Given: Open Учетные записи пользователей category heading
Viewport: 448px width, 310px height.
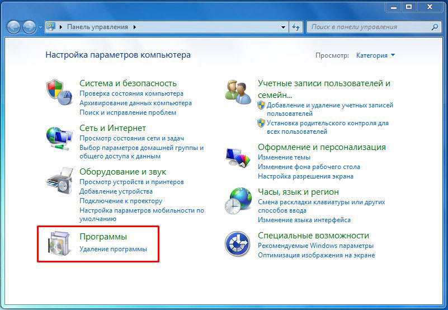Looking at the screenshot, I should point(324,89).
